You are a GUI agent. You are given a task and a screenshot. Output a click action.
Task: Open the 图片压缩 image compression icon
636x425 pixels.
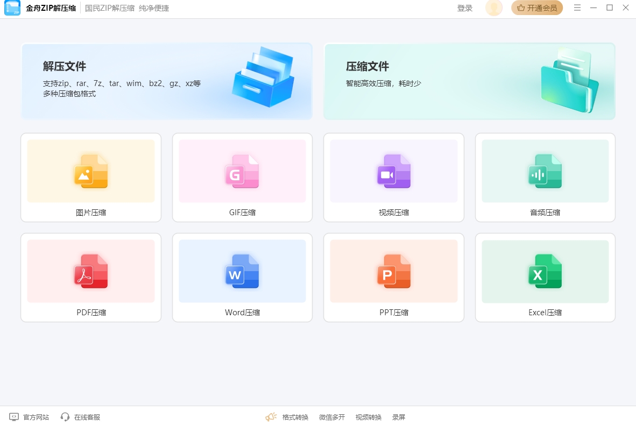[x=91, y=171]
